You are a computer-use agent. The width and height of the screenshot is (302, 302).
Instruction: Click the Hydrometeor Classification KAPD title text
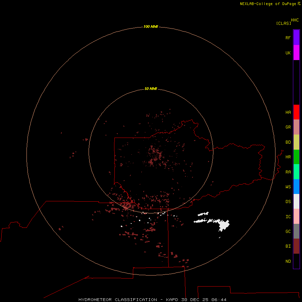pos(152,300)
